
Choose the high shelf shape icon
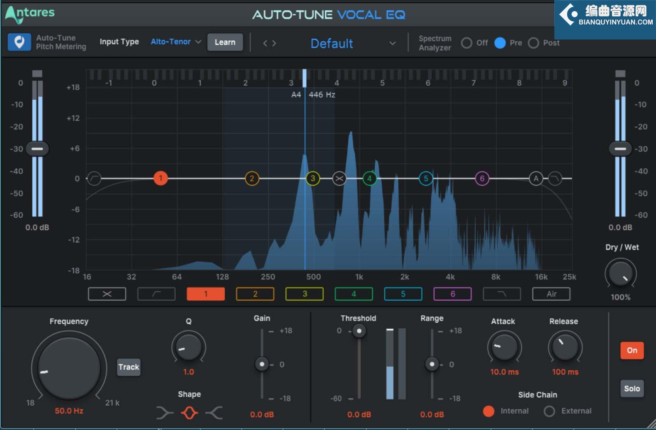coord(214,412)
